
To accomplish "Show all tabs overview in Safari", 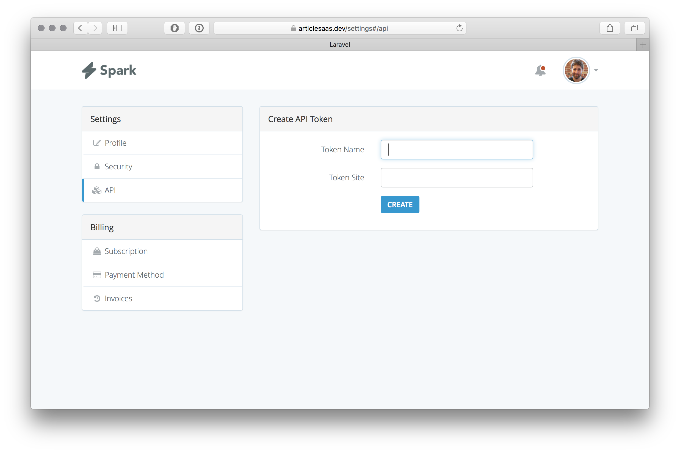I will (634, 28).
